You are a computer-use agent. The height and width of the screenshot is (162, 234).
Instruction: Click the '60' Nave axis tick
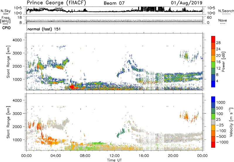pos(209,18)
